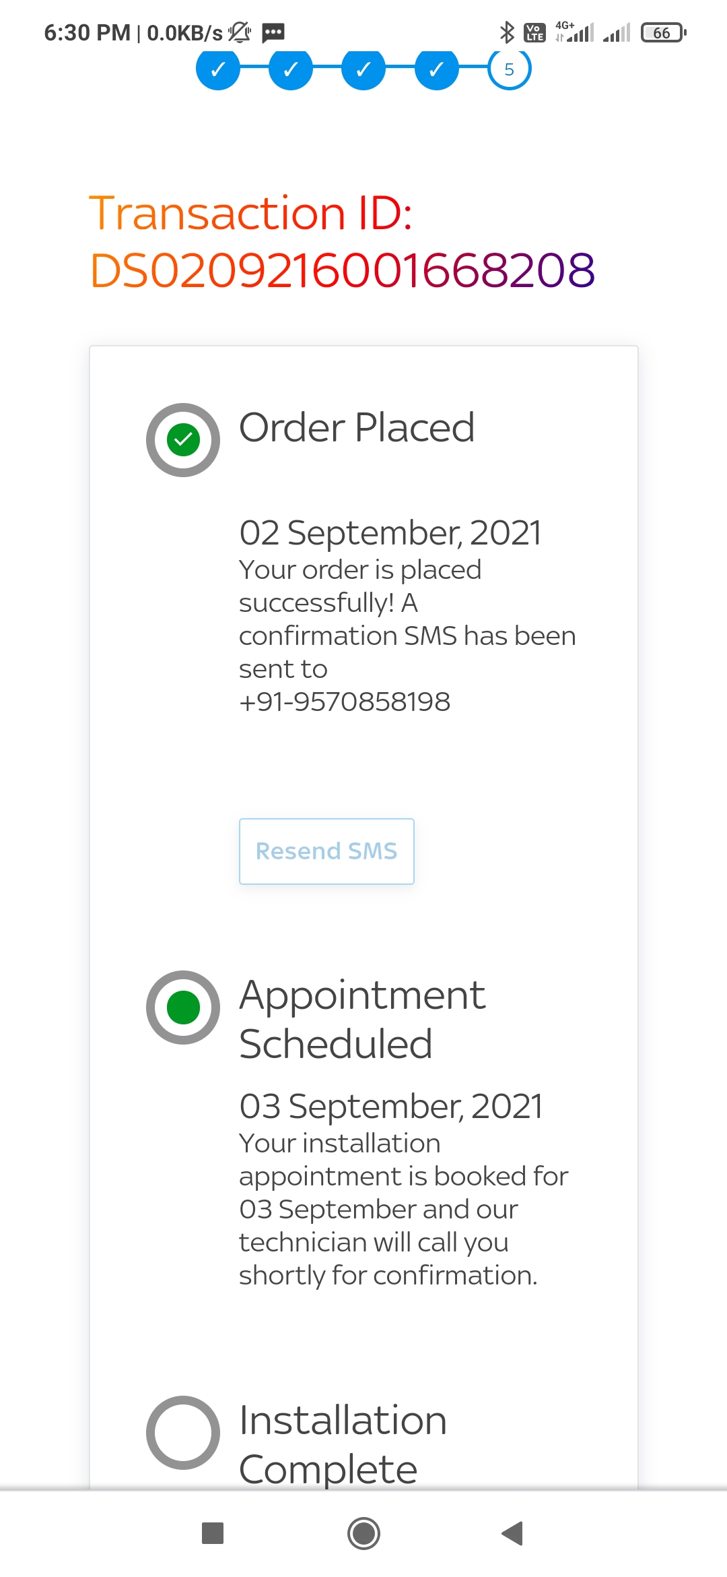
Task: Open recent apps with square button
Action: (x=213, y=1533)
